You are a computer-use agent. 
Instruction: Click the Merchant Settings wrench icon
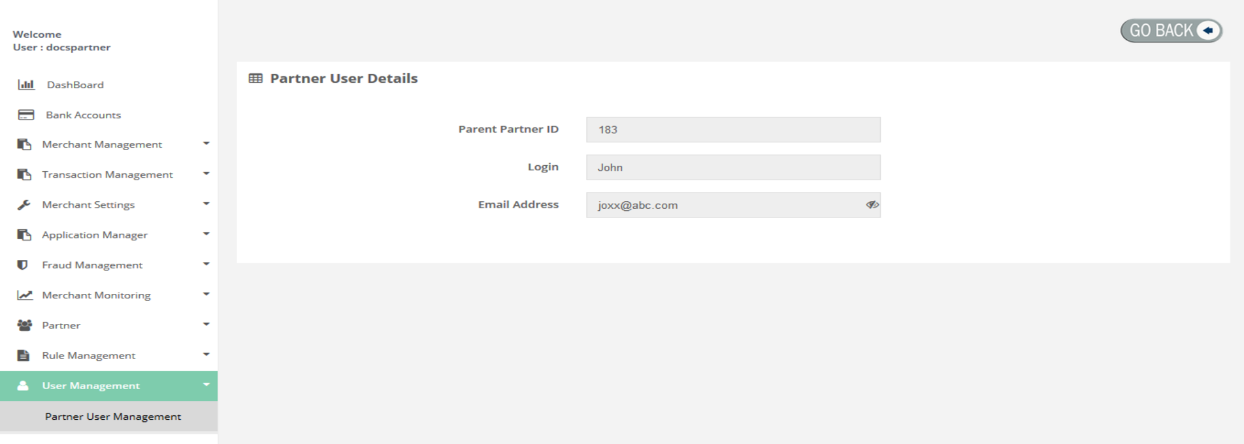coord(24,205)
